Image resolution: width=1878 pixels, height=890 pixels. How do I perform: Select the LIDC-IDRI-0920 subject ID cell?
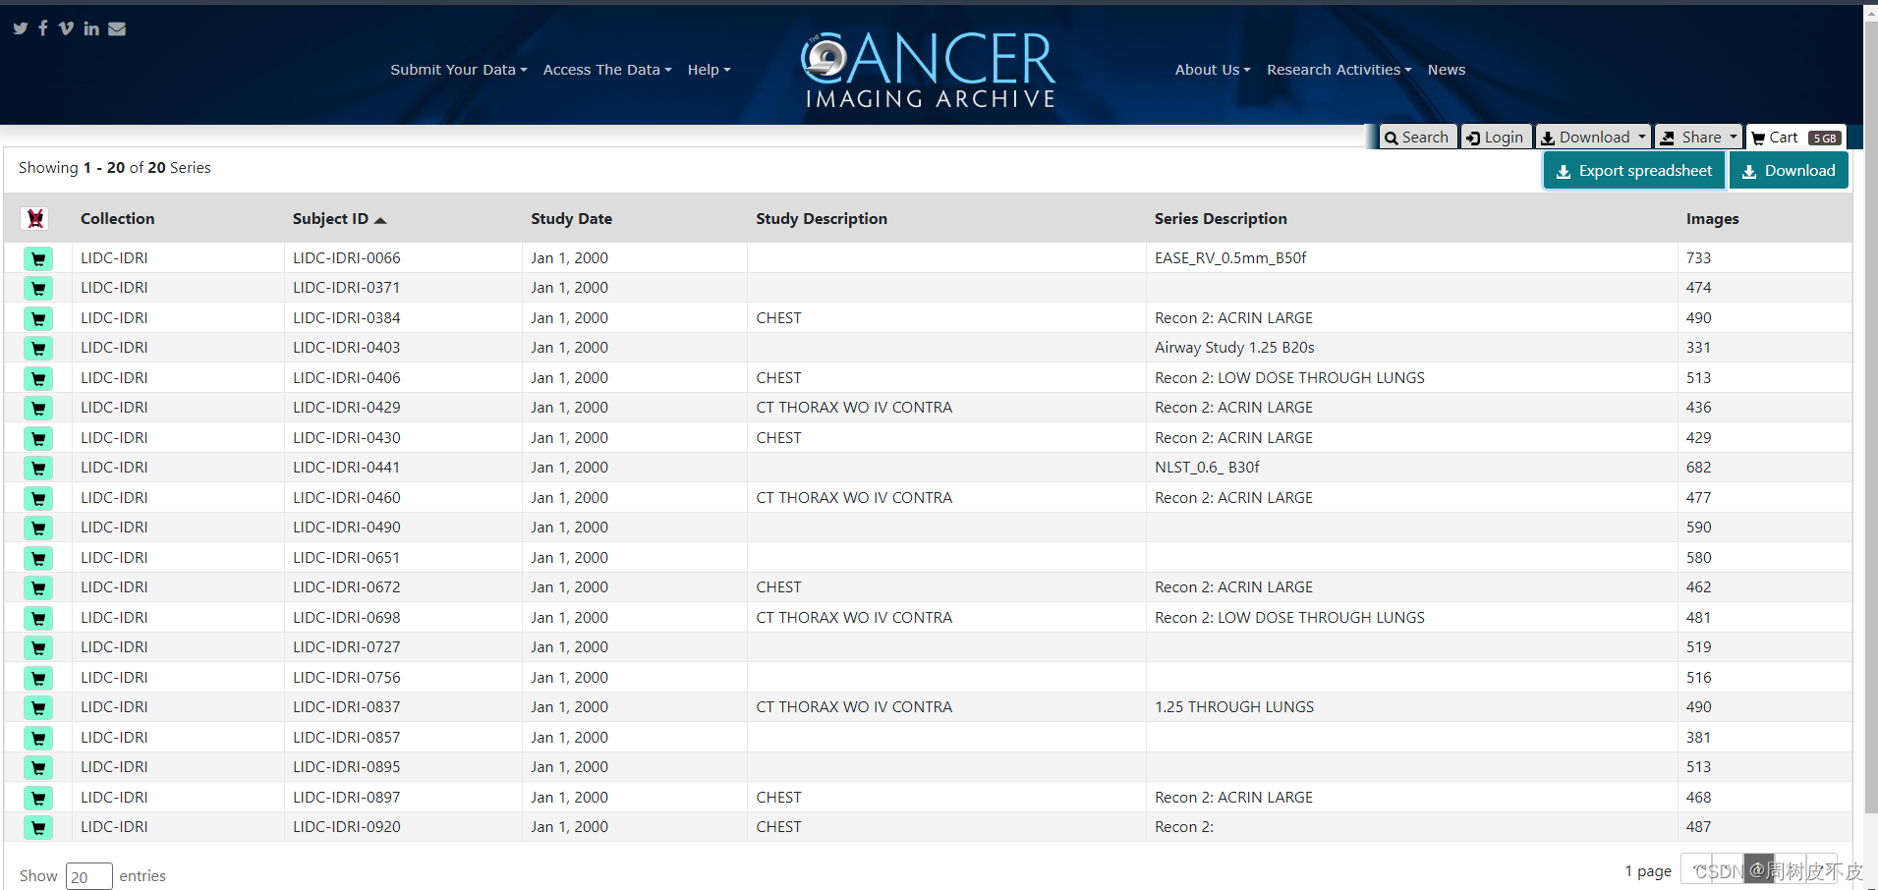(x=347, y=827)
